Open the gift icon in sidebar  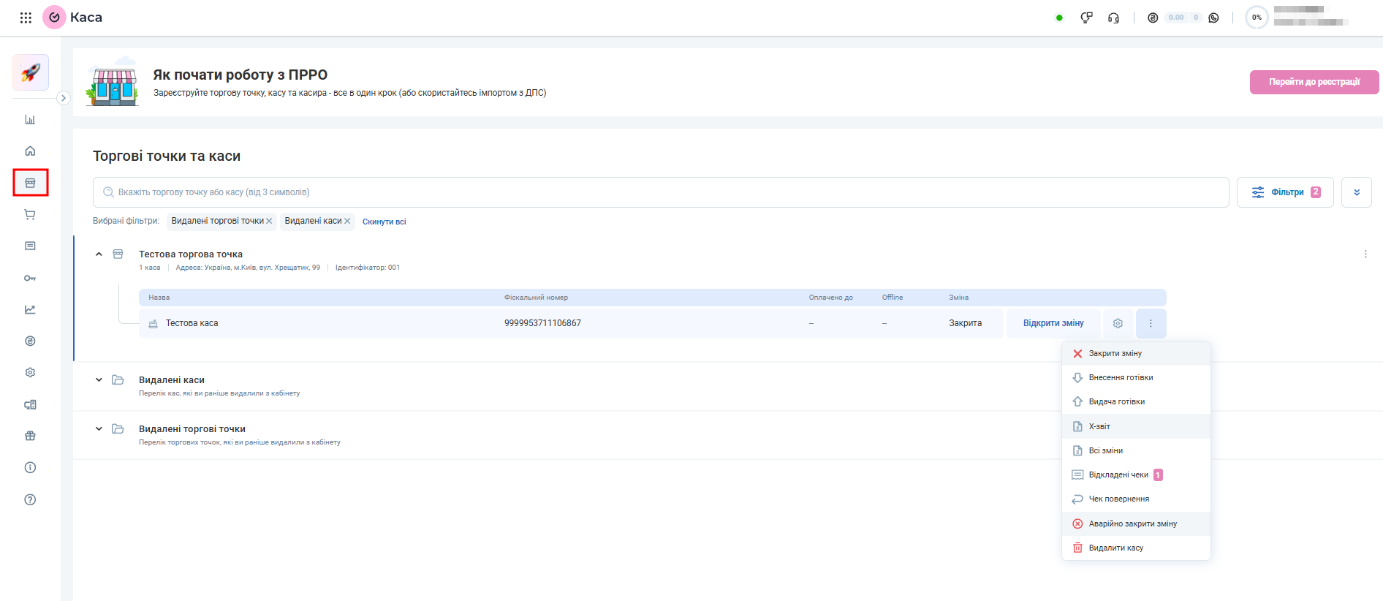click(30, 436)
